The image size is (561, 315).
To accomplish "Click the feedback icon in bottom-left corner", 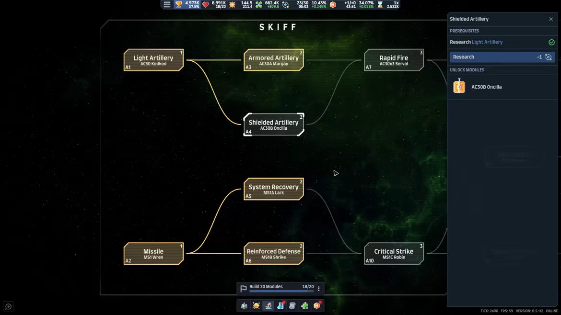I will click(x=9, y=306).
